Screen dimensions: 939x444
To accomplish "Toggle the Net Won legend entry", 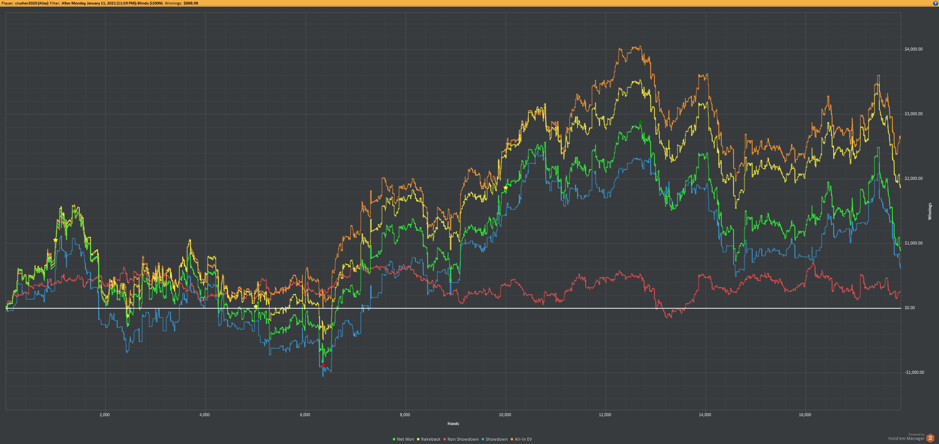I will tap(403, 439).
